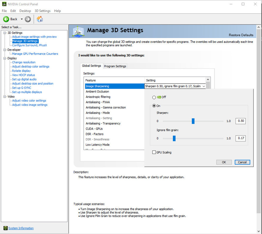Click the main pane scroll down arrow

point(258,231)
